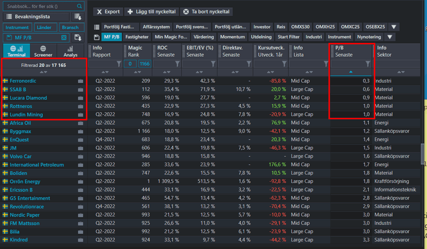
Task: Click the list icon before Portfölj Fasti tab
Action: tap(96, 27)
